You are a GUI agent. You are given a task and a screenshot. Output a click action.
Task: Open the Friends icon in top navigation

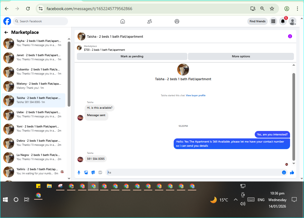click(150, 21)
